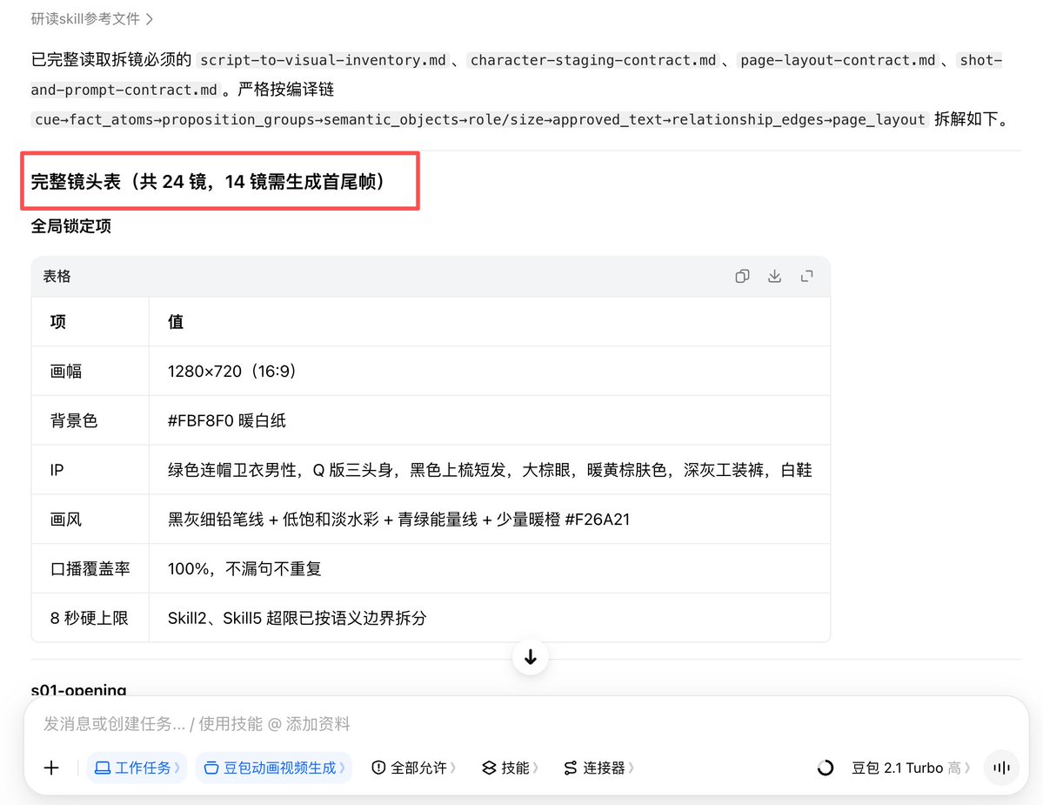Jump to latest message with down arrow
The width and height of the screenshot is (1043, 805).
(530, 657)
